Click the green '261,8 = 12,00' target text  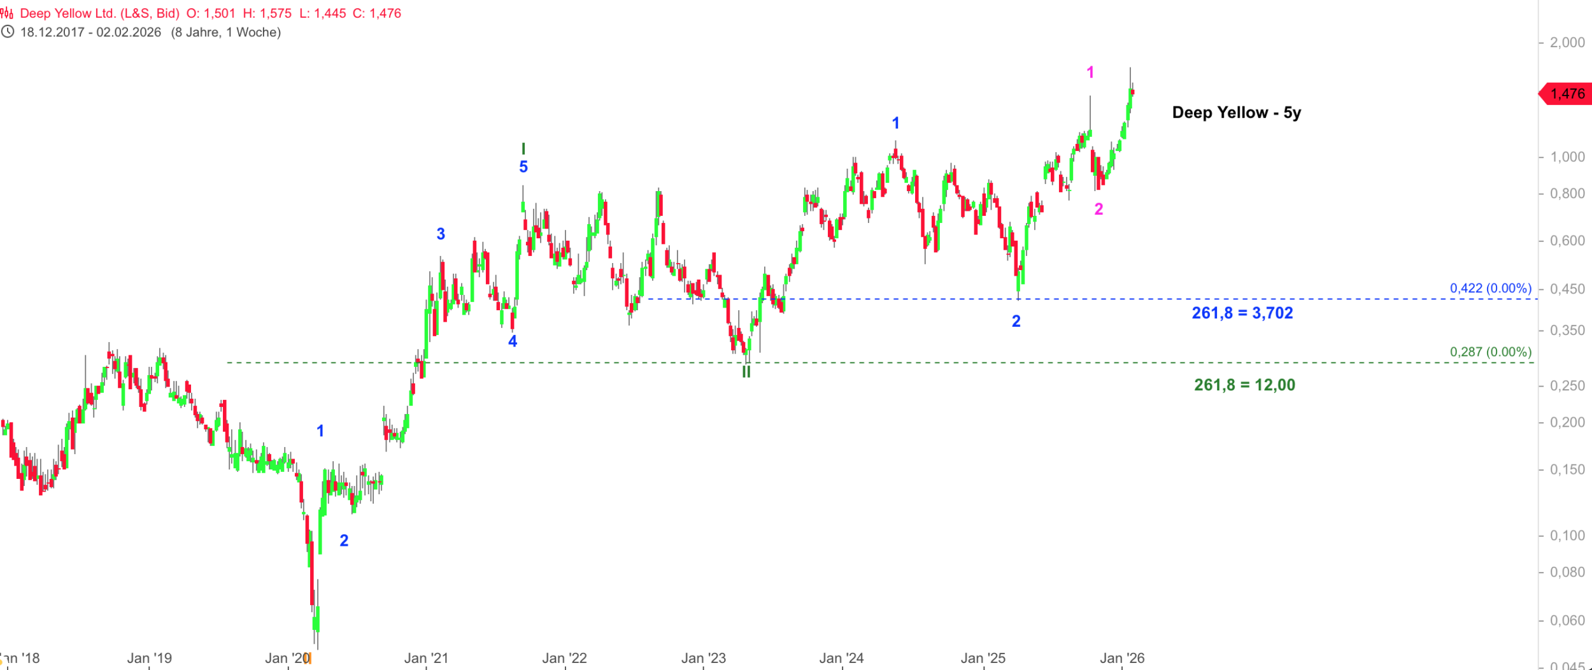coord(1244,385)
